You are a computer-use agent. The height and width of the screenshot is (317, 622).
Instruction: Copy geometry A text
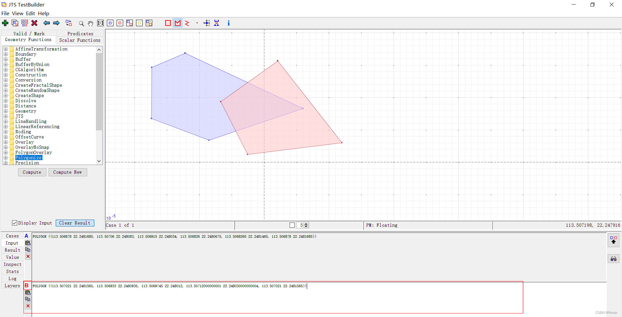(28, 250)
